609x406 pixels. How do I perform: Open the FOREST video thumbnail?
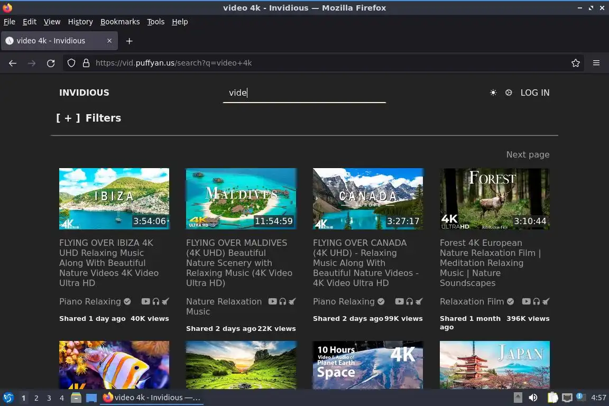coord(495,199)
